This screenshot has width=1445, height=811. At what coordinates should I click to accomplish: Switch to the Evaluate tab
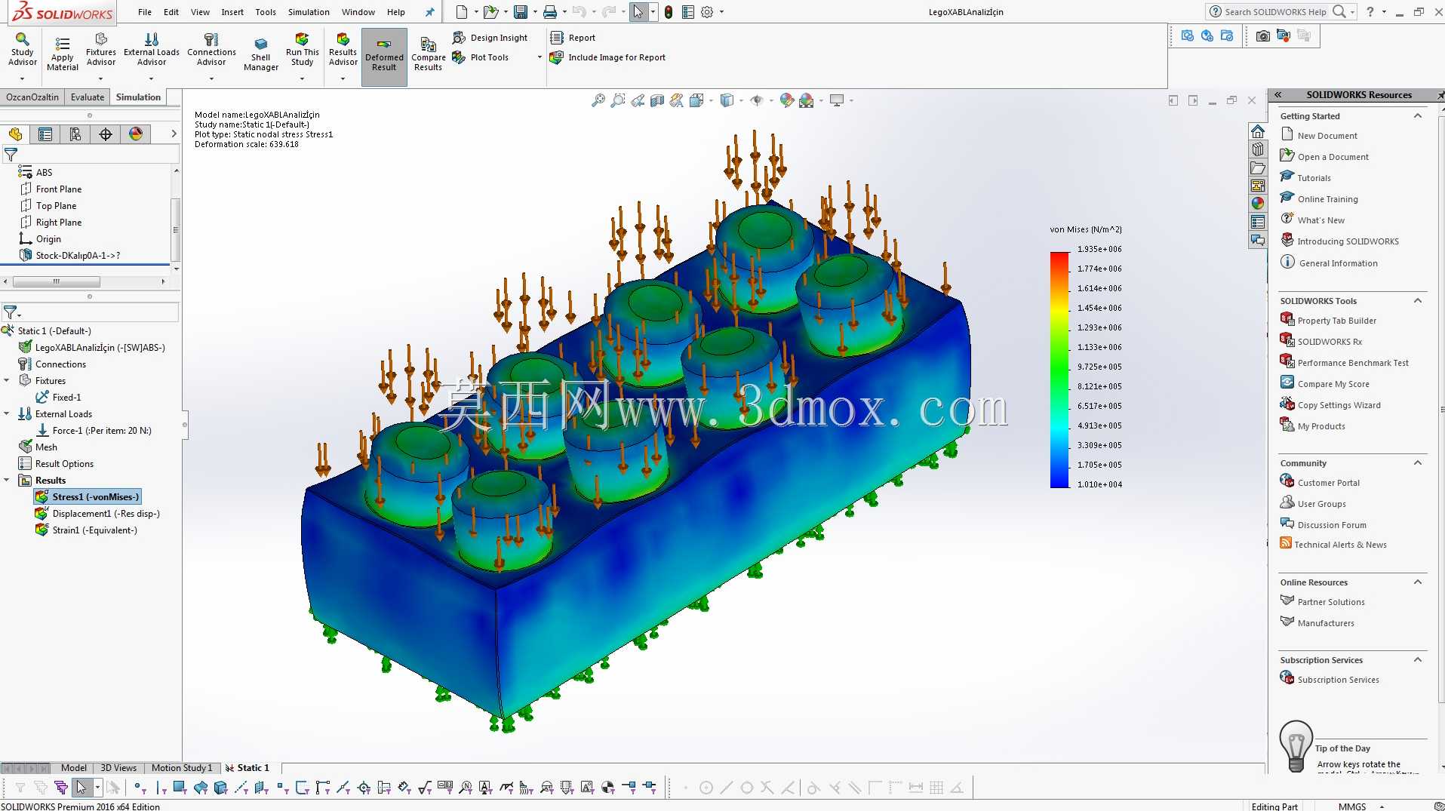pos(88,97)
